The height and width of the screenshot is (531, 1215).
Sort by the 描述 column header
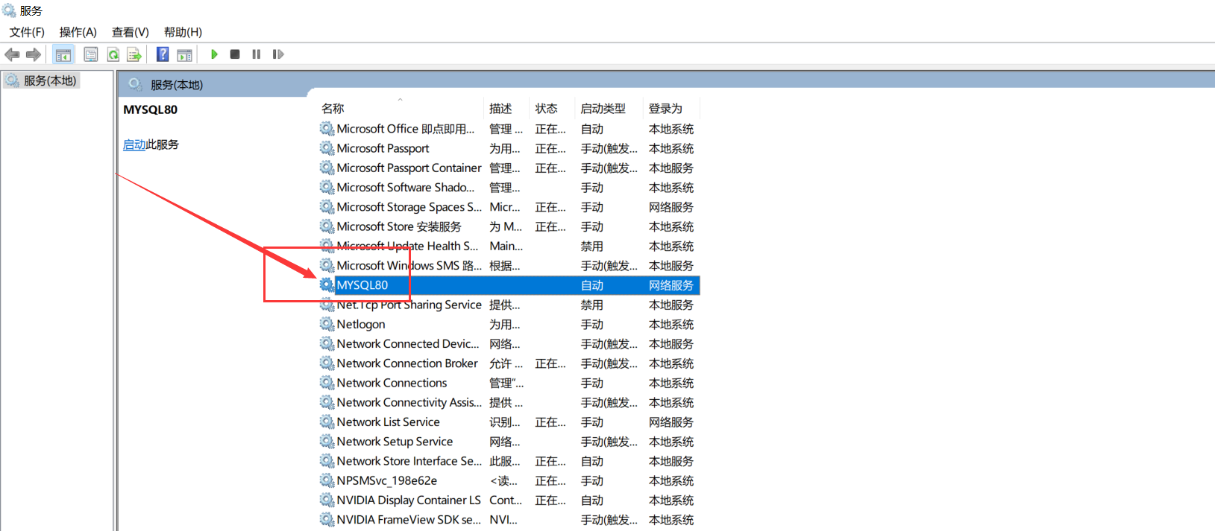[500, 109]
